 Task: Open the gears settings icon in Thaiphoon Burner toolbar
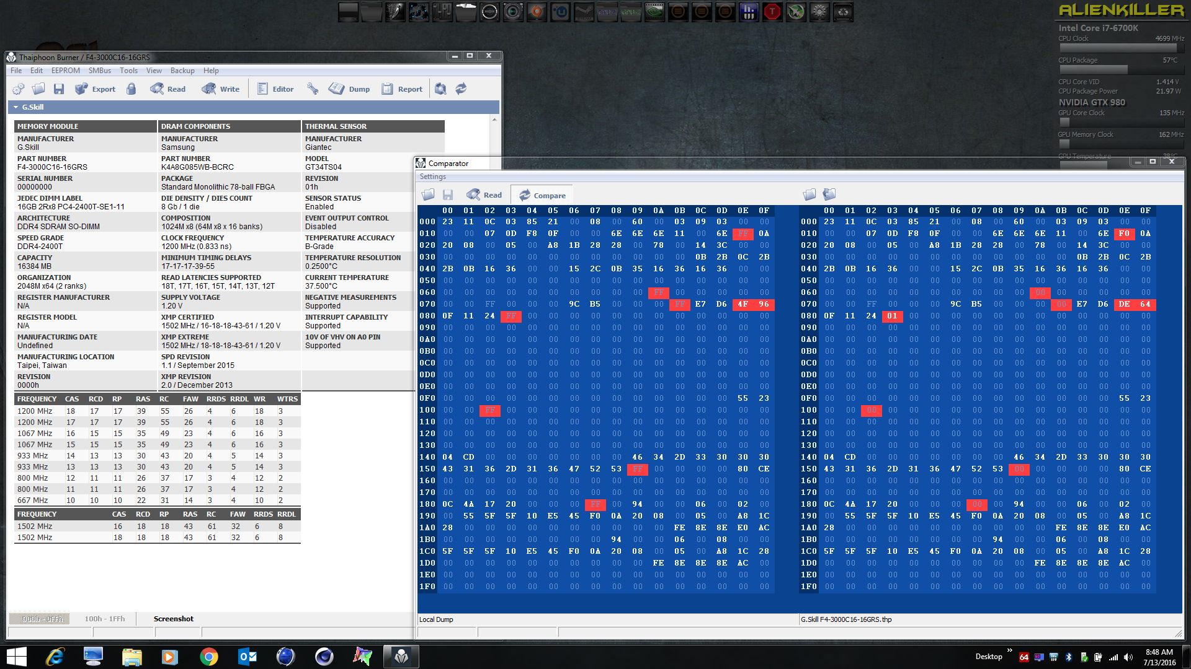coord(18,89)
